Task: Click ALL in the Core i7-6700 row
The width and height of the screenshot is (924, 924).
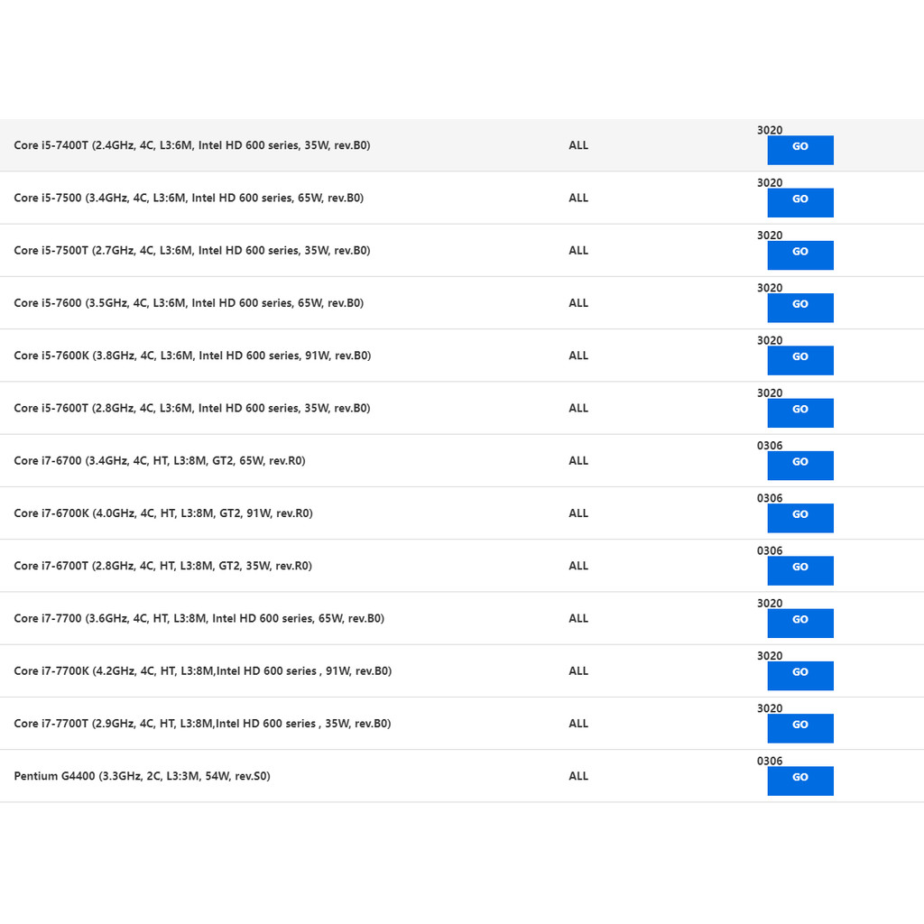Action: [578, 461]
